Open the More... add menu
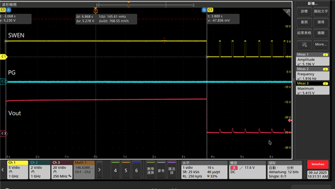Viewport: 335px width, 189px height. pyautogui.click(x=321, y=45)
